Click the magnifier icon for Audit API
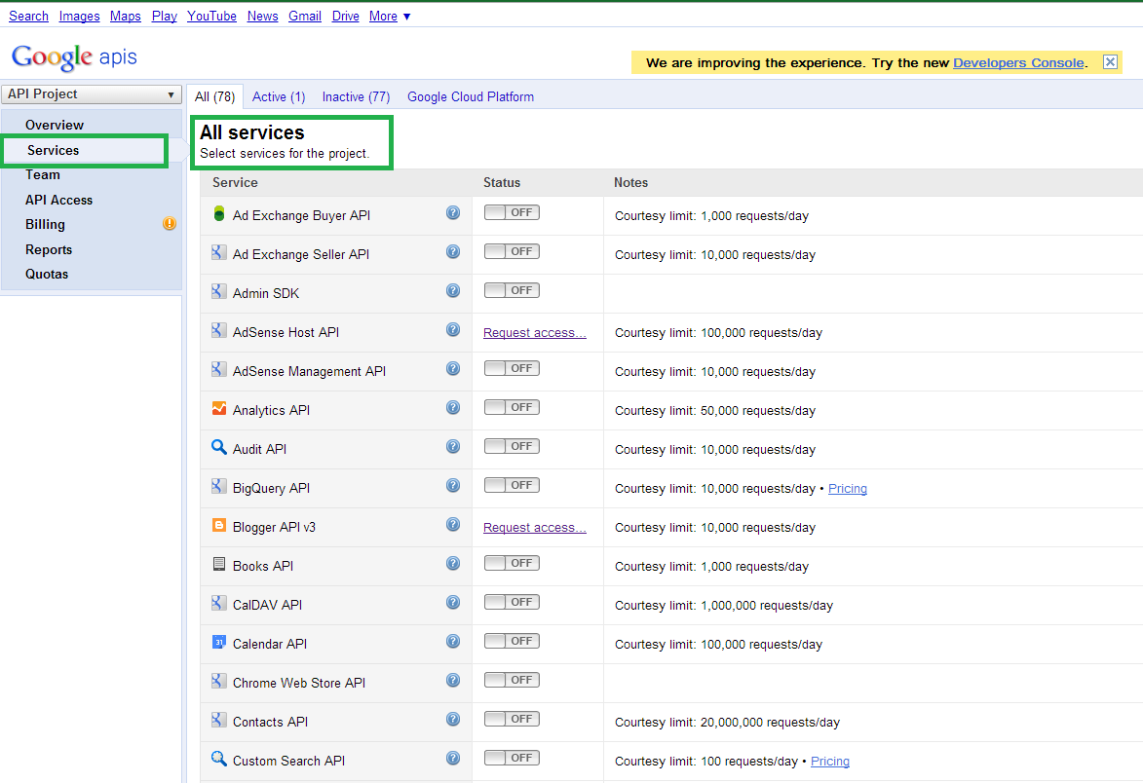 218,446
